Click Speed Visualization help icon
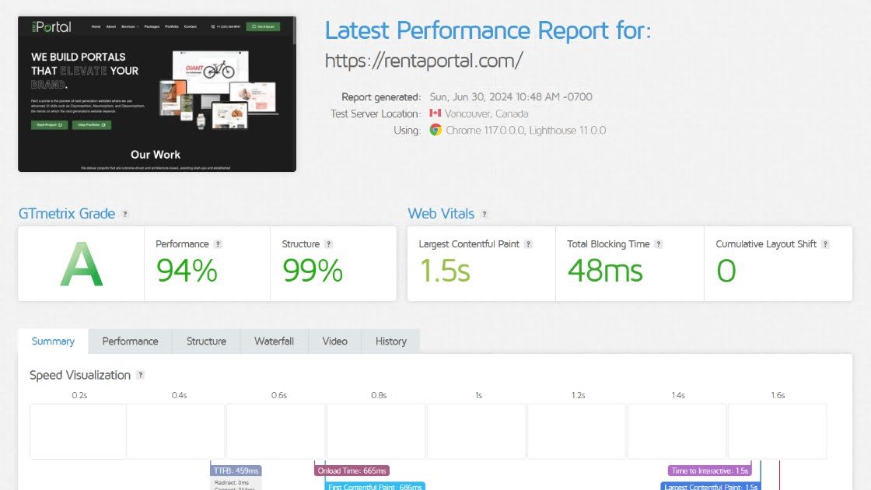Screen dimensions: 871x490 click(141, 375)
